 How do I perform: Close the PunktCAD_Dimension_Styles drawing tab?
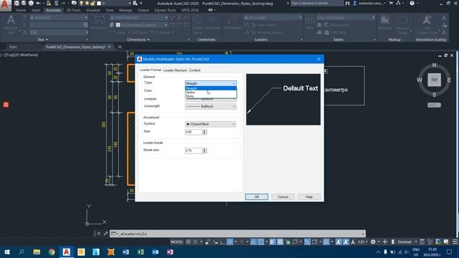(x=110, y=47)
